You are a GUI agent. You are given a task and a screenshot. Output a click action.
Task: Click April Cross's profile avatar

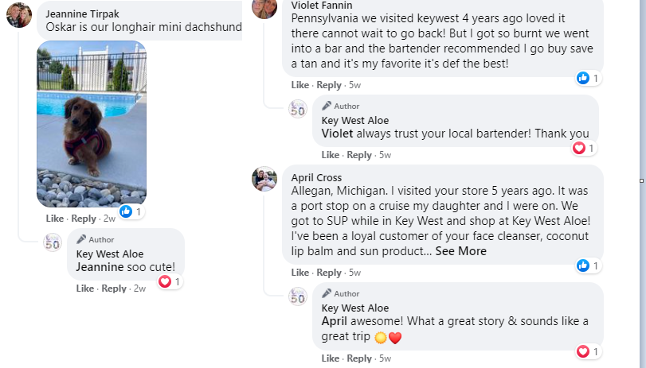pyautogui.click(x=264, y=179)
